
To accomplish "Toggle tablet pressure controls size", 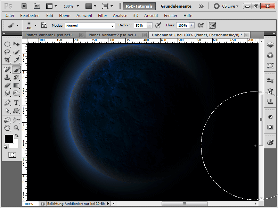I will point(212,25).
